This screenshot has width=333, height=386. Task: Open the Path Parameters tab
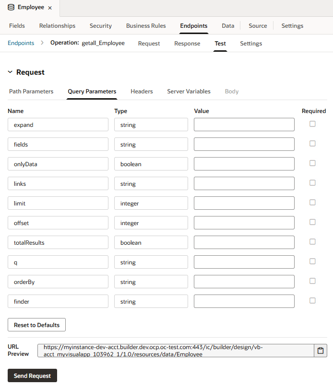(31, 91)
